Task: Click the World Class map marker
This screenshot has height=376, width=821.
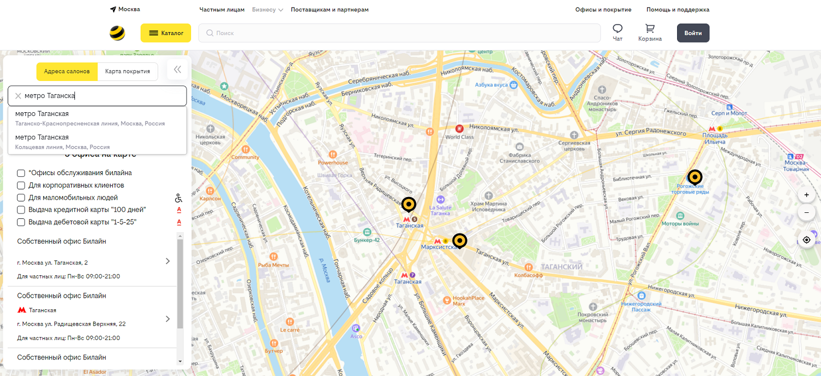Action: pyautogui.click(x=460, y=129)
